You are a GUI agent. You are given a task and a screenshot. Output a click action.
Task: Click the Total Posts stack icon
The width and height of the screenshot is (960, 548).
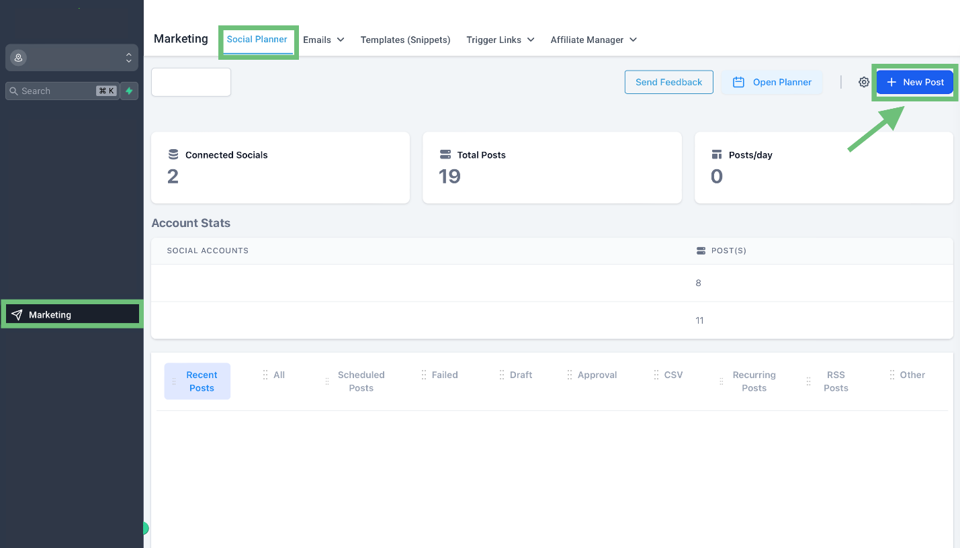445,154
